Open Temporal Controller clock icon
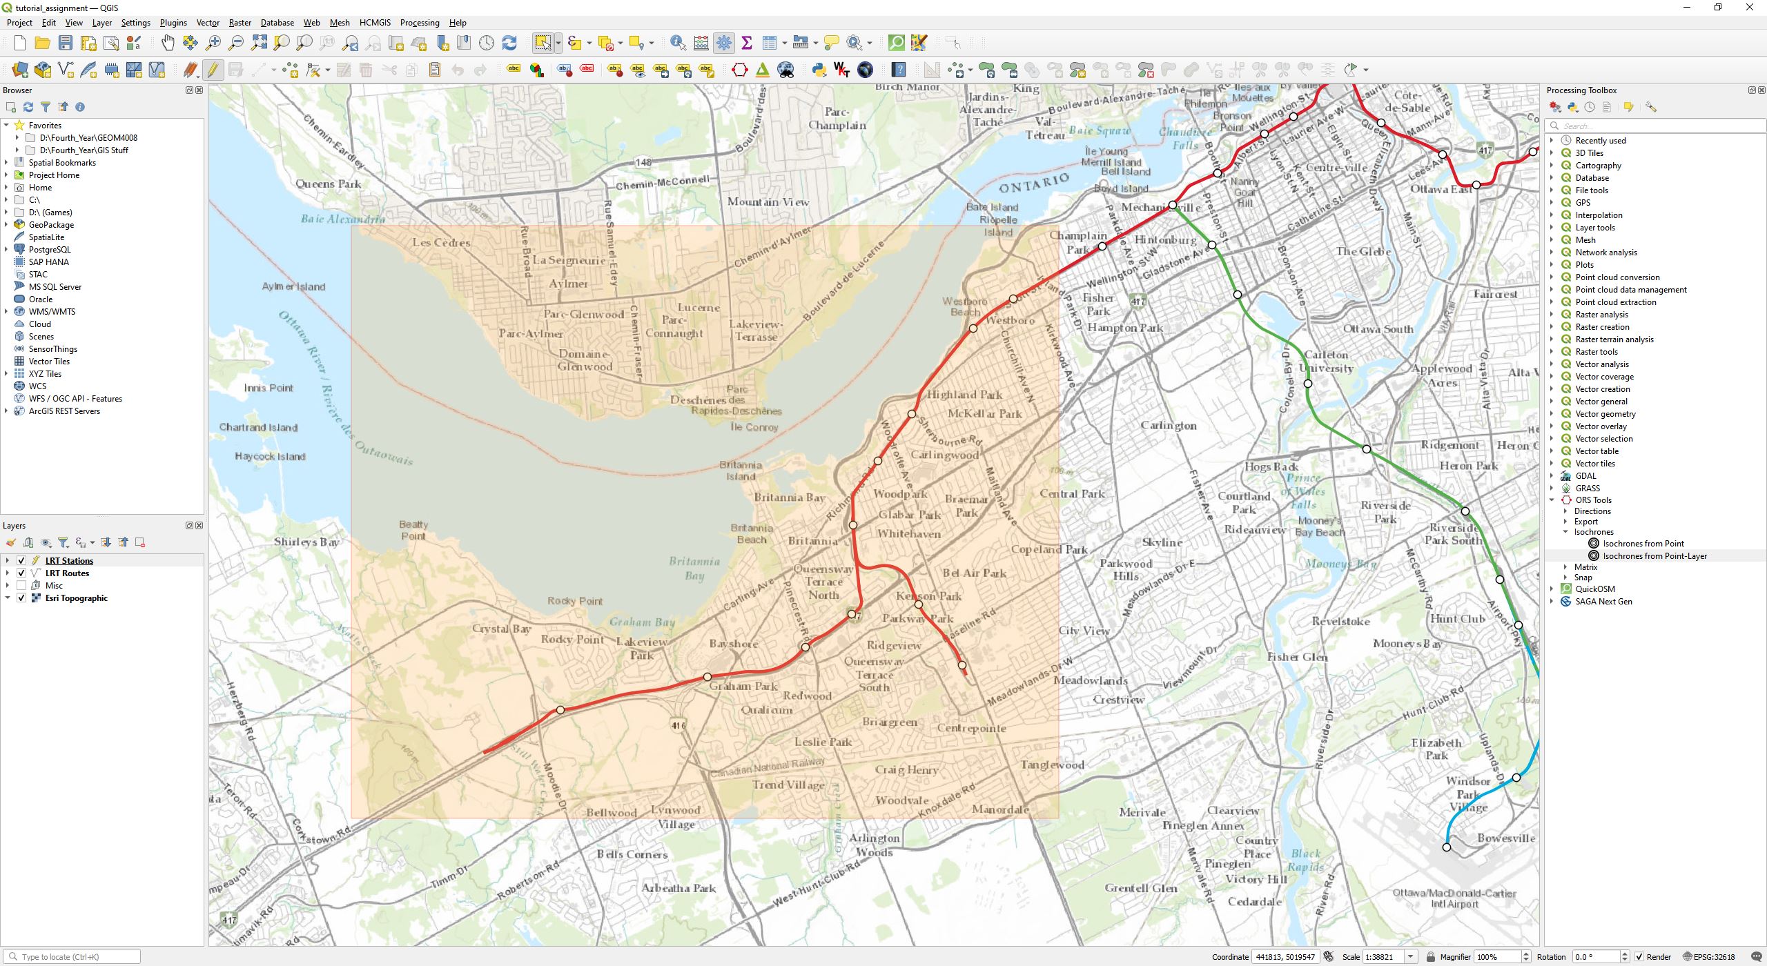The image size is (1767, 966). tap(487, 43)
